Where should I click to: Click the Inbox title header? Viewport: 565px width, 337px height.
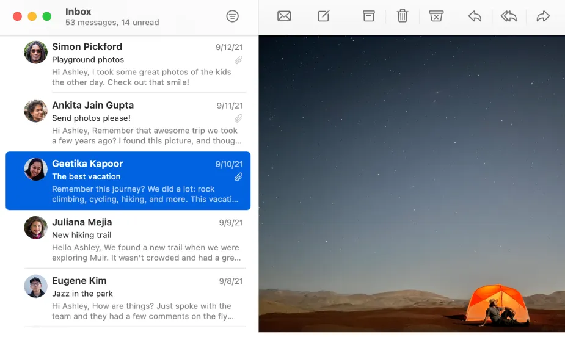click(78, 12)
